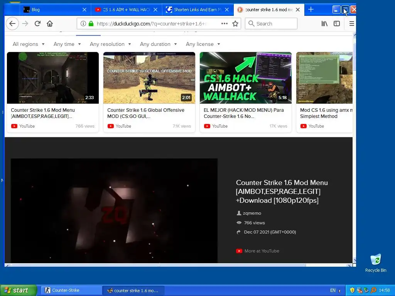Click YouTube icon under the 7.1K views card
395x296 pixels.
[x=111, y=126]
